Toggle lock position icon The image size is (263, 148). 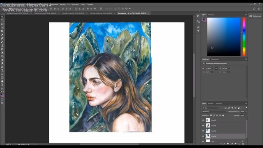point(217,116)
